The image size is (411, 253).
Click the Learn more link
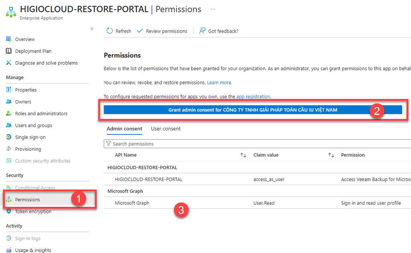(219, 83)
